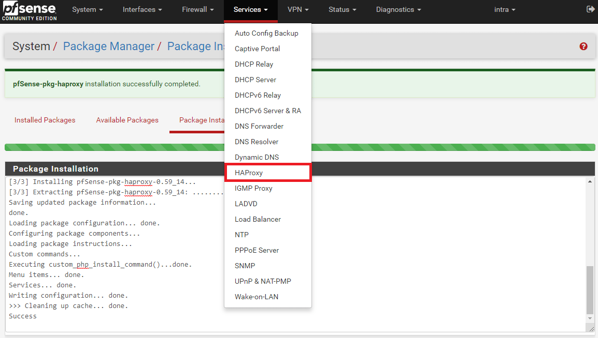Switch to the Installed Packages tab
Screen dimensions: 598x338
45,120
